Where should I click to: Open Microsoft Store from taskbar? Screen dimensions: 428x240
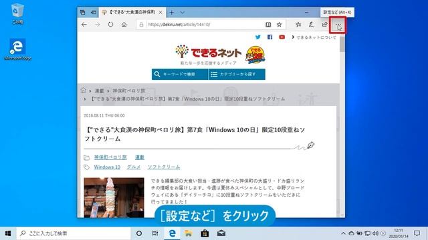[205, 233]
